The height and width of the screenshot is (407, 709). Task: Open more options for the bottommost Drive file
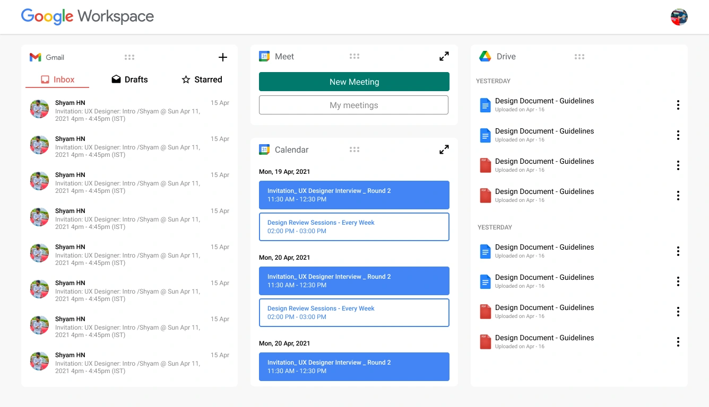[678, 342]
